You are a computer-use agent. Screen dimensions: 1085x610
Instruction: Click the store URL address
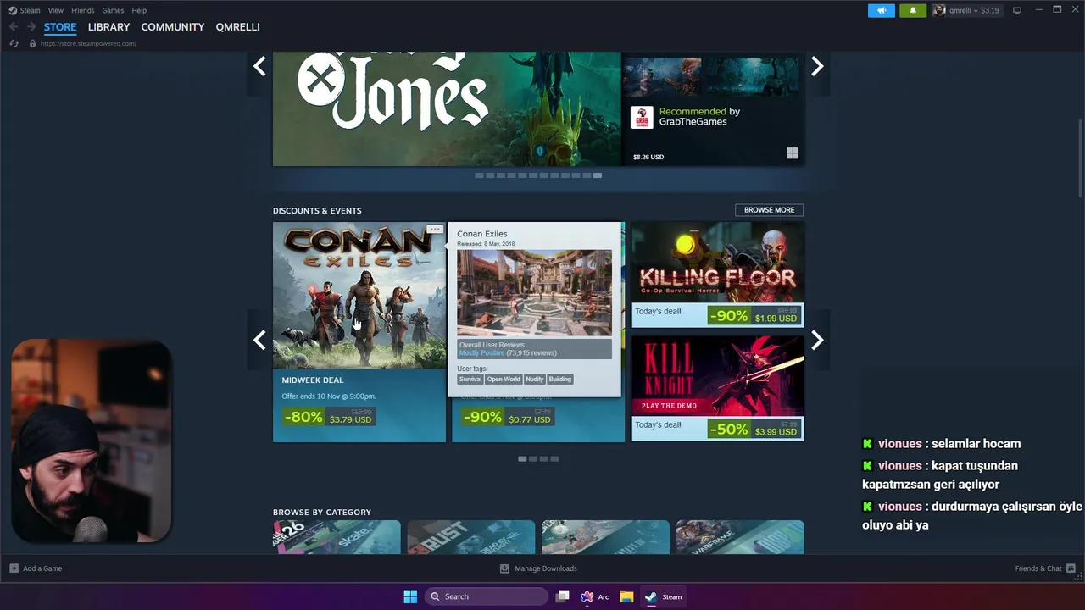coord(88,43)
